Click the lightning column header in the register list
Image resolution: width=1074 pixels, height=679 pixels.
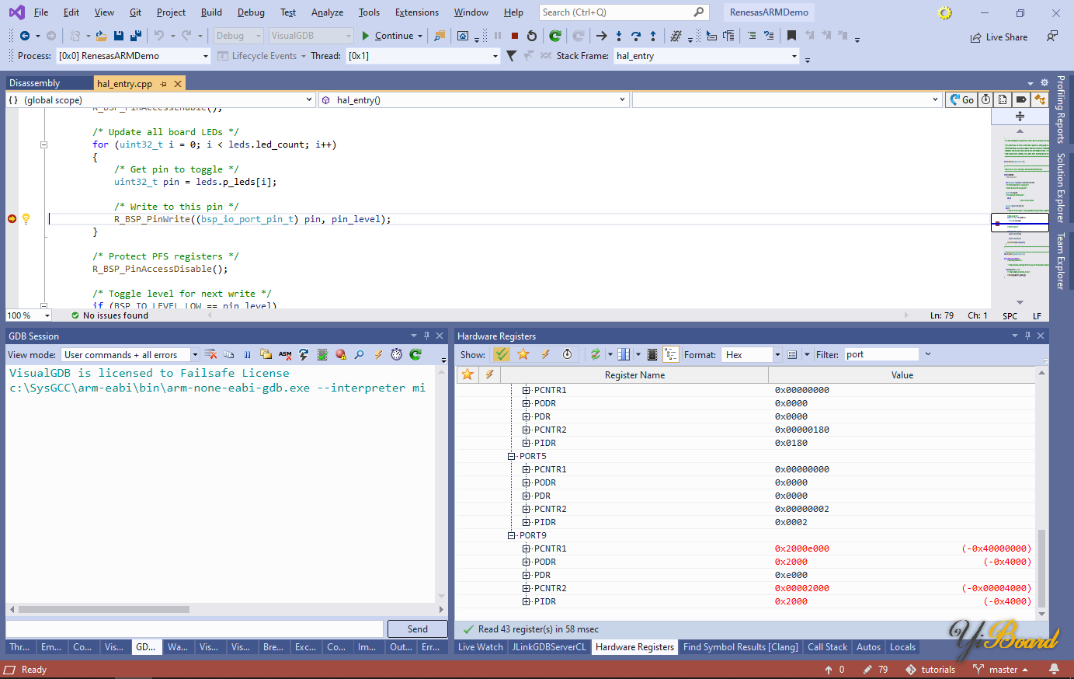(x=489, y=374)
